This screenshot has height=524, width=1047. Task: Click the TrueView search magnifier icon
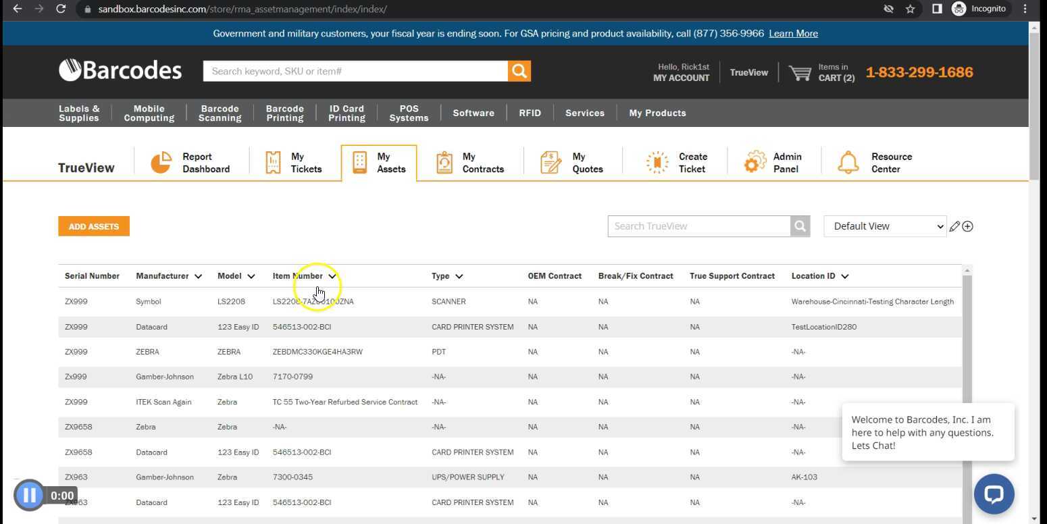[800, 226]
